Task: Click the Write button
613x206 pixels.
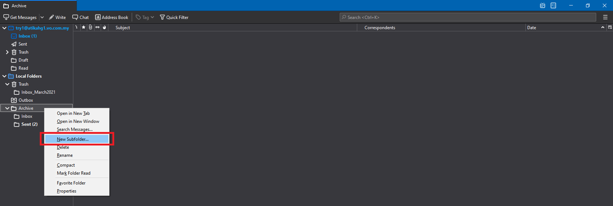Action: [57, 17]
